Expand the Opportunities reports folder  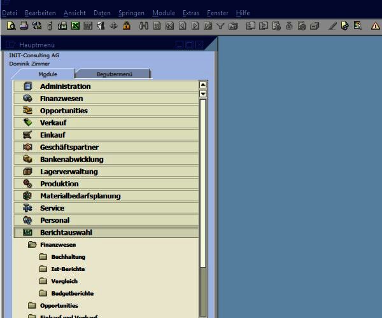(63, 305)
